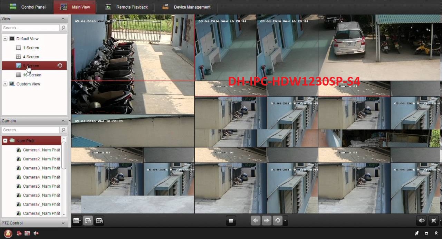The width and height of the screenshot is (442, 239).
Task: Click the stop live view button
Action: [x=231, y=221]
